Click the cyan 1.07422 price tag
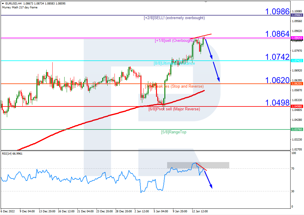The height and width of the screenshot is (215, 304). 297,61
